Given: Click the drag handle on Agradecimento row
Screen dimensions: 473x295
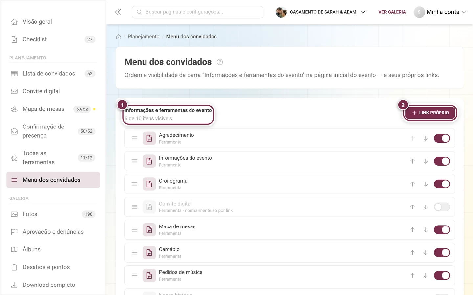Looking at the screenshot, I should (x=134, y=138).
